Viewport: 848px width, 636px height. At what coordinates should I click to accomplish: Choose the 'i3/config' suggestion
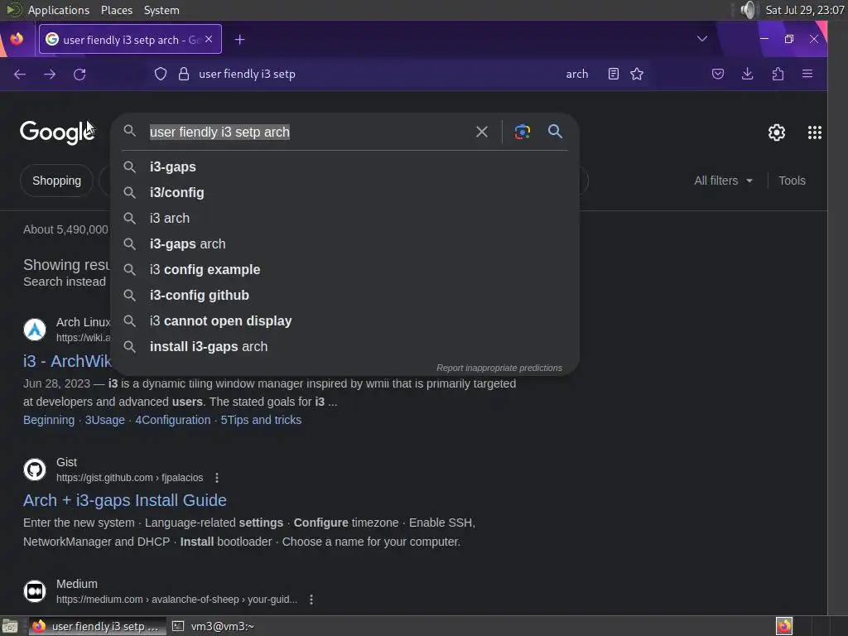click(x=344, y=192)
